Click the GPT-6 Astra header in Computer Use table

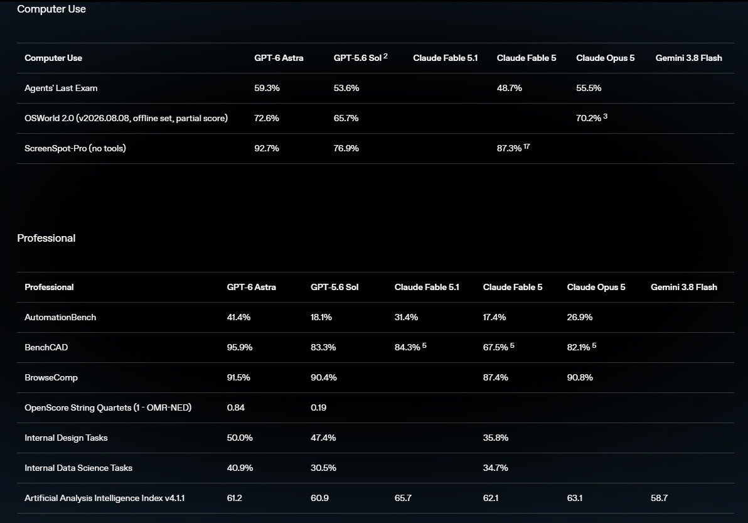[x=279, y=58]
